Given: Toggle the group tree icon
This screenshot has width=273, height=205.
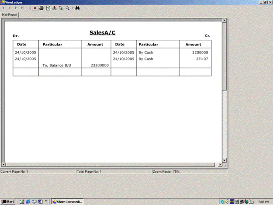Looking at the screenshot, I should click(x=61, y=8).
